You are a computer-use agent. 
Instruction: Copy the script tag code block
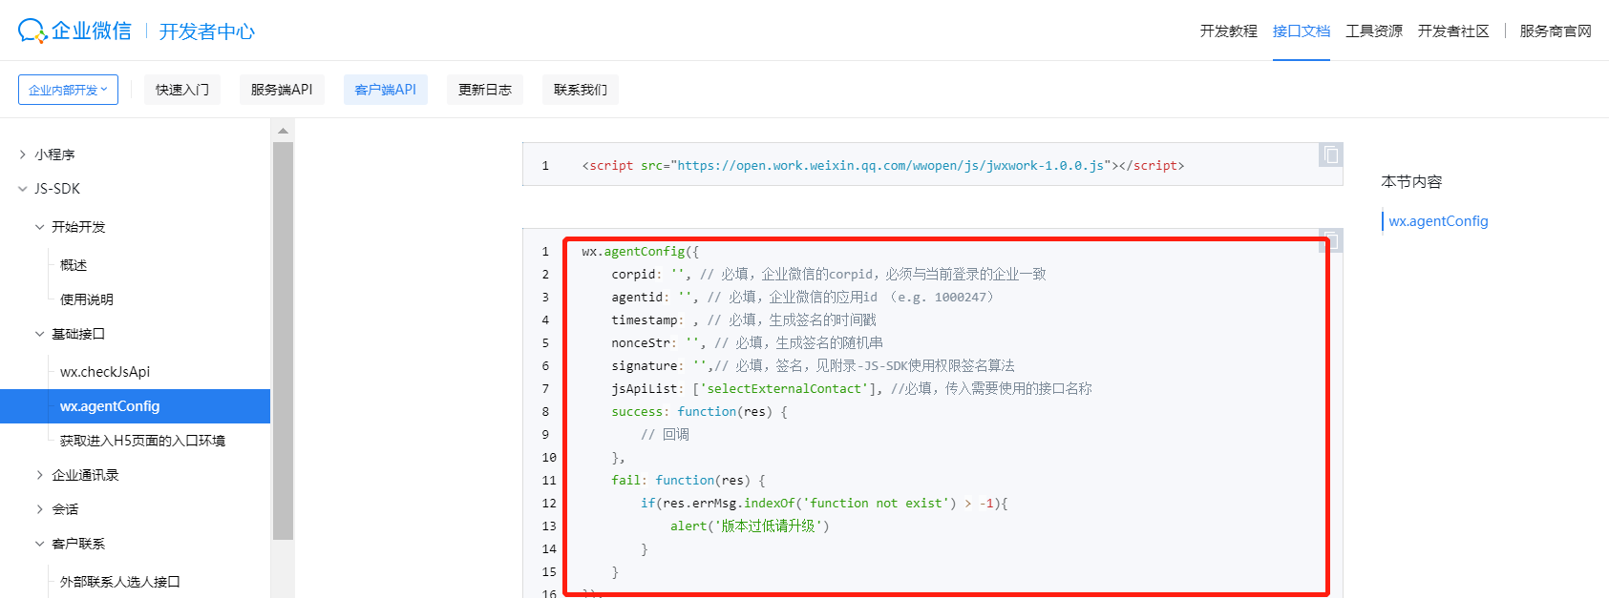tap(1331, 155)
